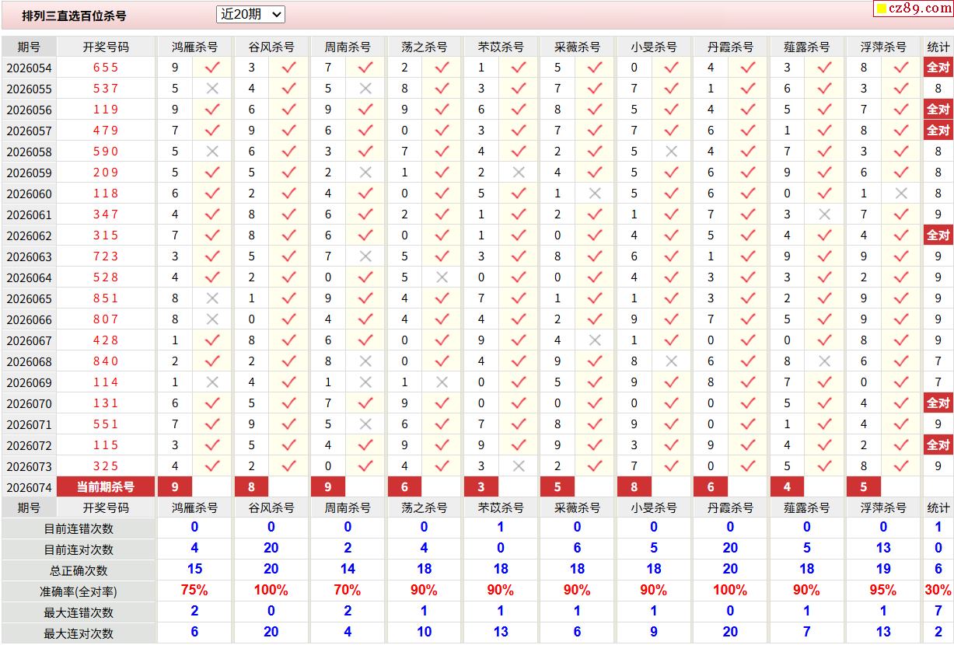Click X mark for 鸿雁杀号 in row 2026058
Image resolution: width=954 pixels, height=645 pixels.
tap(212, 152)
